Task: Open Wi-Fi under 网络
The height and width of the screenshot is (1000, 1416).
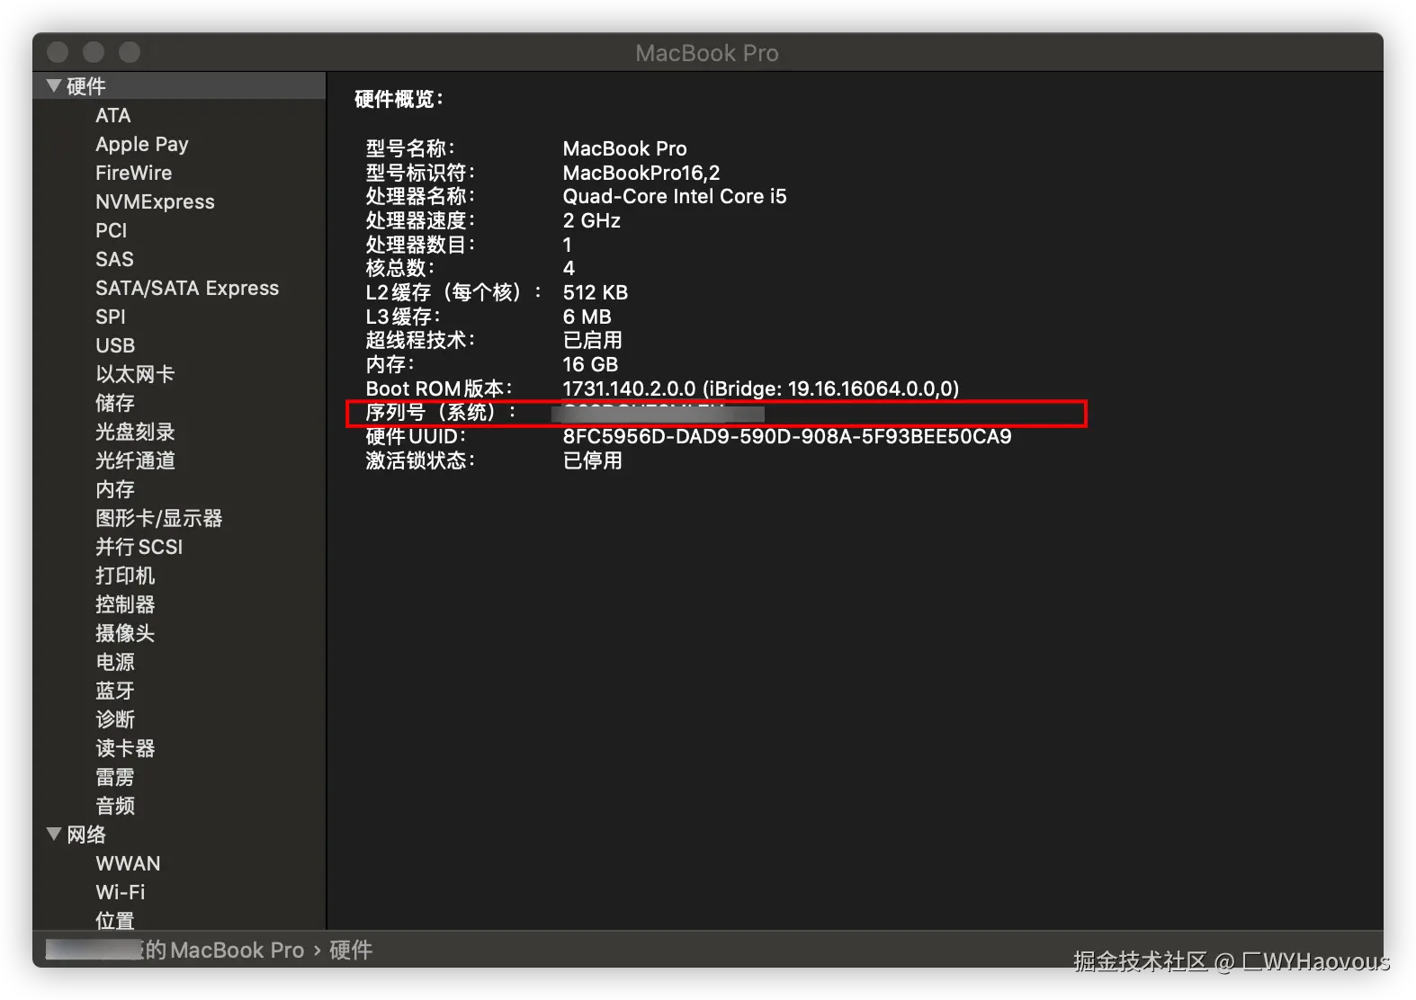Action: (121, 892)
